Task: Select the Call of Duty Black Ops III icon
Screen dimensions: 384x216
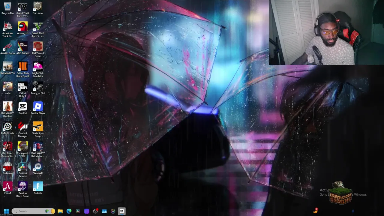Action: pyautogui.click(x=22, y=70)
